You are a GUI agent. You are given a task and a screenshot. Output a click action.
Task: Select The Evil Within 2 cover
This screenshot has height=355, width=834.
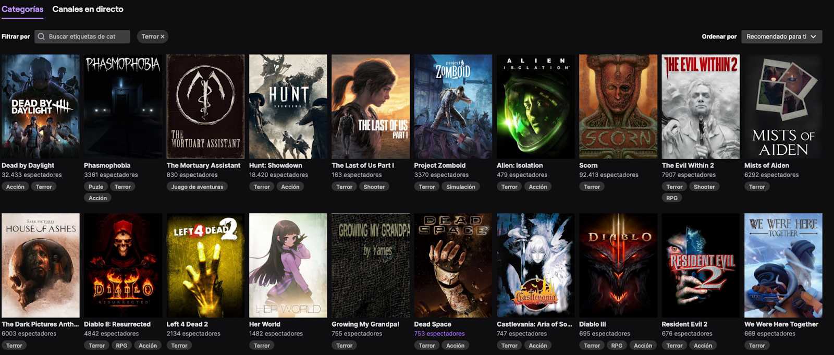click(701, 107)
